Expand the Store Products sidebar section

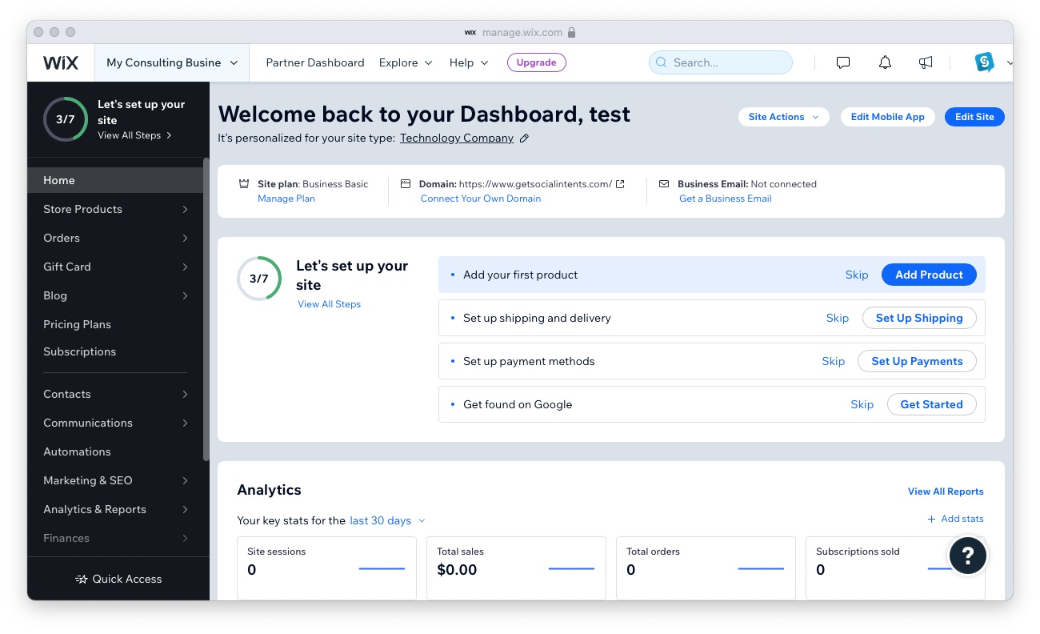pyautogui.click(x=116, y=209)
